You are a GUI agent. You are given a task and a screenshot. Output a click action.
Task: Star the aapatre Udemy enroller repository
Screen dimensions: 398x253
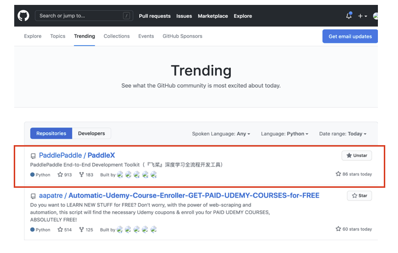(x=359, y=196)
